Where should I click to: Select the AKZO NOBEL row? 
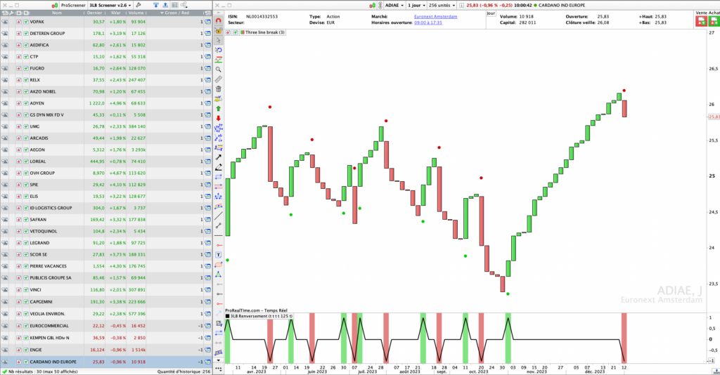tap(106, 92)
